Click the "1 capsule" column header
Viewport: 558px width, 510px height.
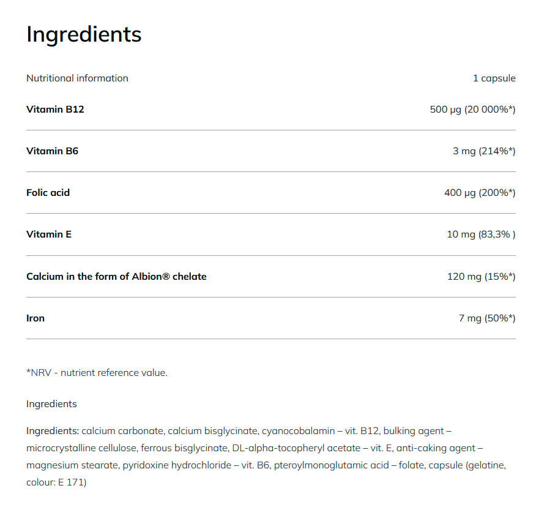tap(494, 78)
